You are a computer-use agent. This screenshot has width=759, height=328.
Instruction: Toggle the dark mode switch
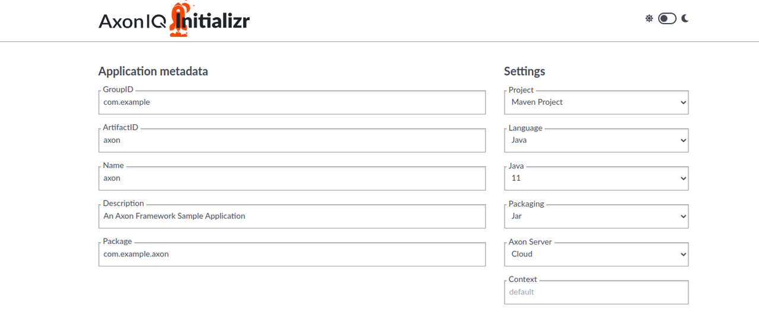(667, 18)
